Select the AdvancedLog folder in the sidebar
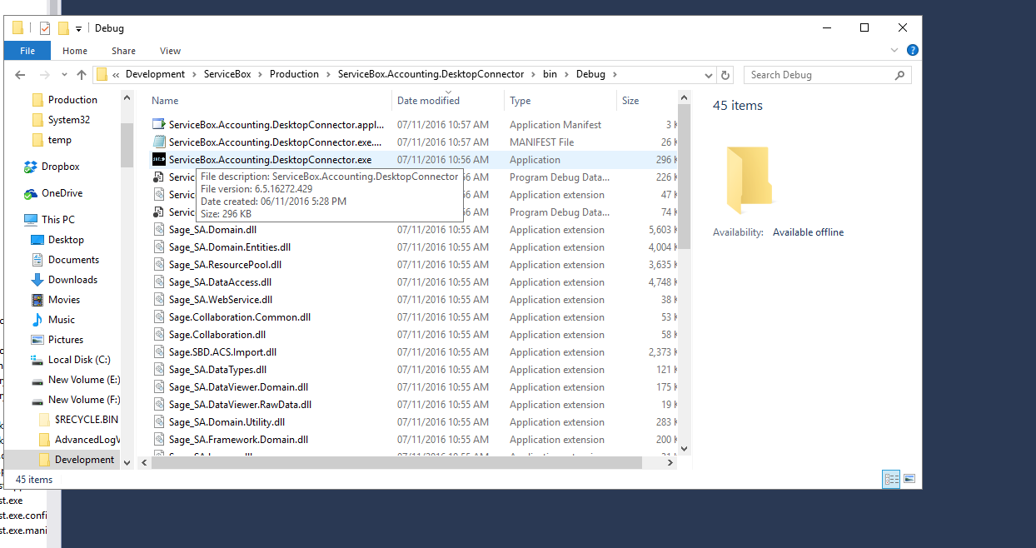The height and width of the screenshot is (548, 1036). [87, 440]
